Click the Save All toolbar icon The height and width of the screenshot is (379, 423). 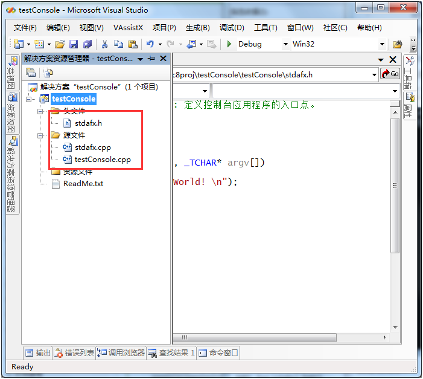[x=87, y=44]
